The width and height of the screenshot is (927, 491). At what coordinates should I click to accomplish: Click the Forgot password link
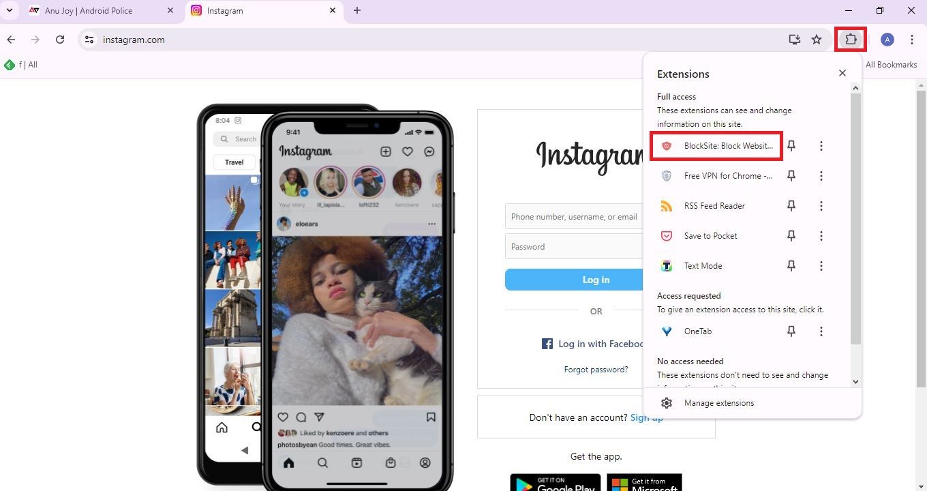pyautogui.click(x=596, y=370)
